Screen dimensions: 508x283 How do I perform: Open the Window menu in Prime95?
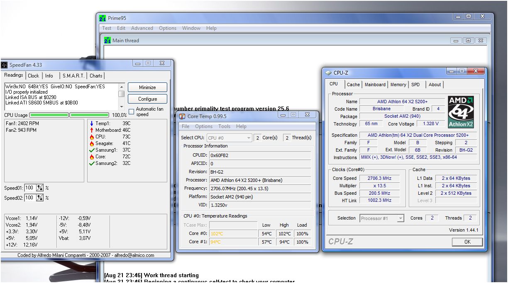(x=191, y=28)
